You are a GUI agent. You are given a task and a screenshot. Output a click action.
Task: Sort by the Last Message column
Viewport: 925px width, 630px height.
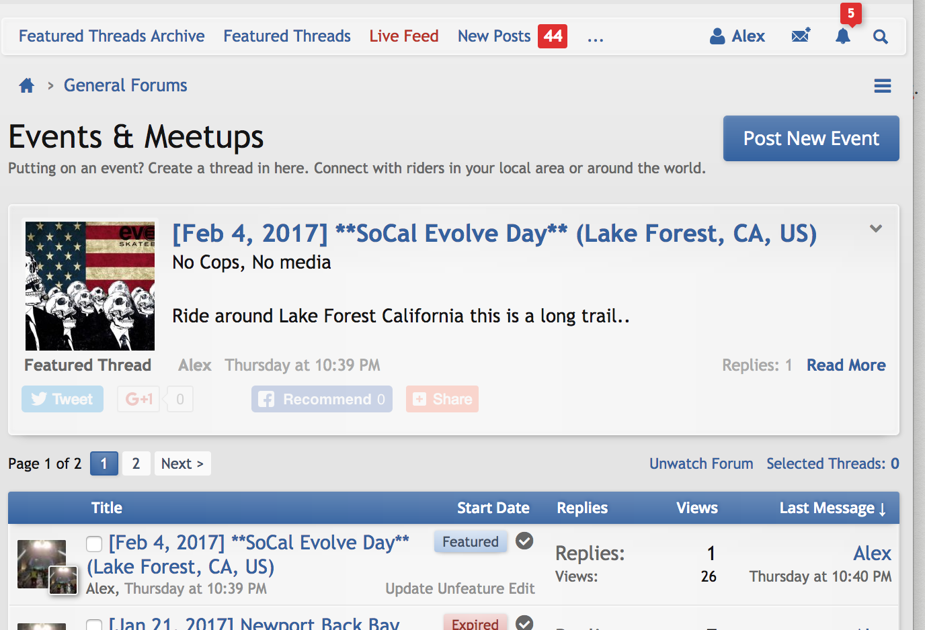click(x=832, y=508)
